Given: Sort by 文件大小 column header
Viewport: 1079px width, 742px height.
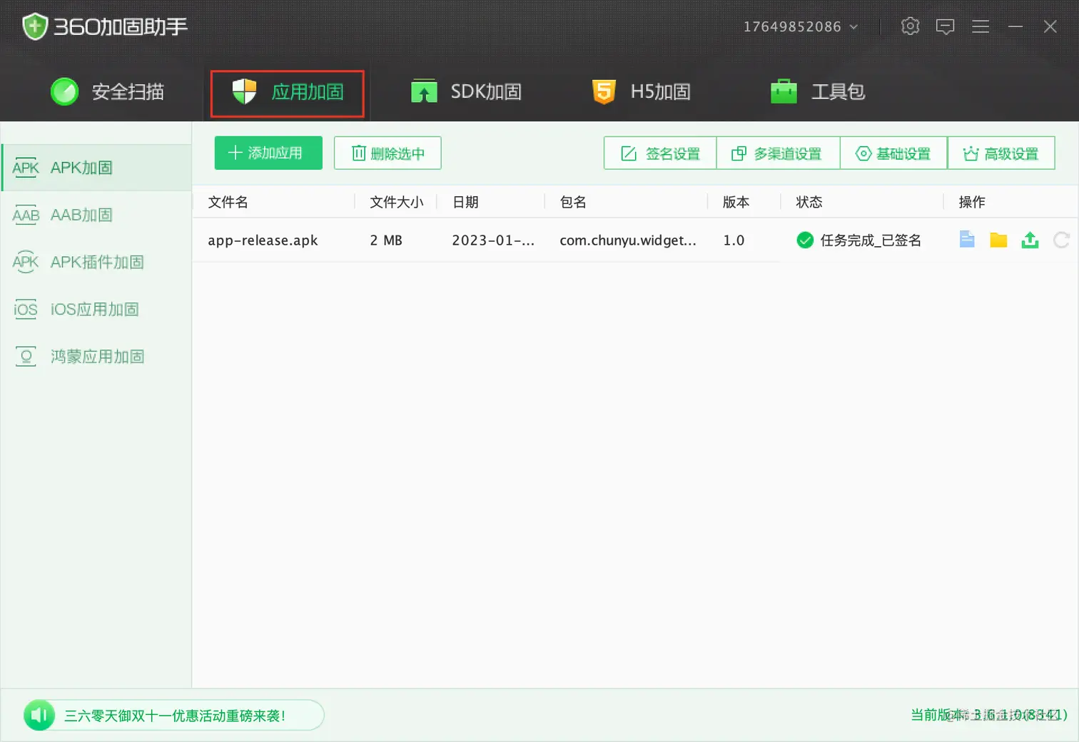Looking at the screenshot, I should 396,202.
